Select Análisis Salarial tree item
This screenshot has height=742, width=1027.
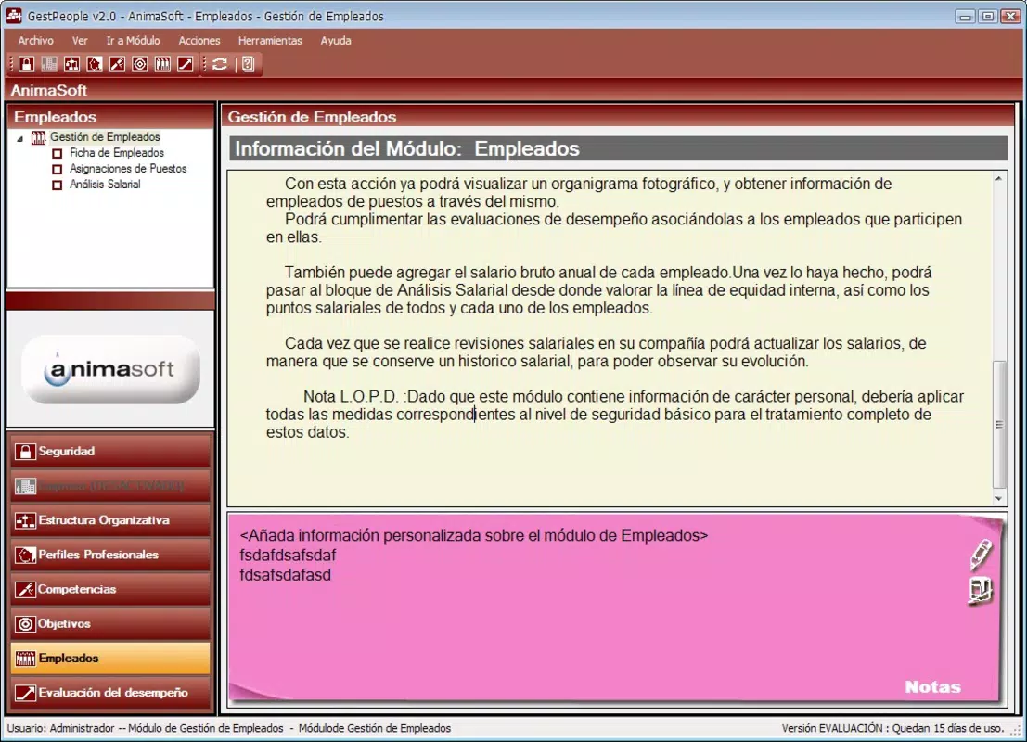click(x=105, y=184)
